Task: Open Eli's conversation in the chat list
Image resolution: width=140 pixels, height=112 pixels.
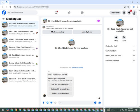Action: point(20,25)
